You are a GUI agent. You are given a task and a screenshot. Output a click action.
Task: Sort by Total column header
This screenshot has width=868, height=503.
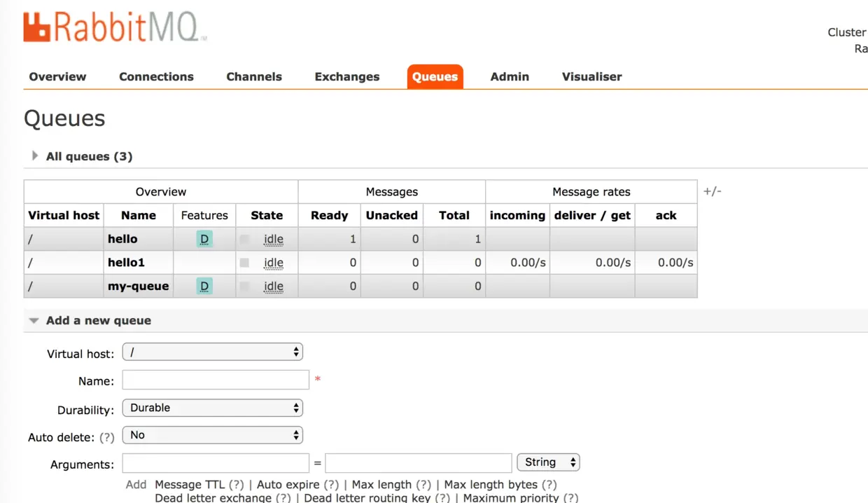click(454, 215)
